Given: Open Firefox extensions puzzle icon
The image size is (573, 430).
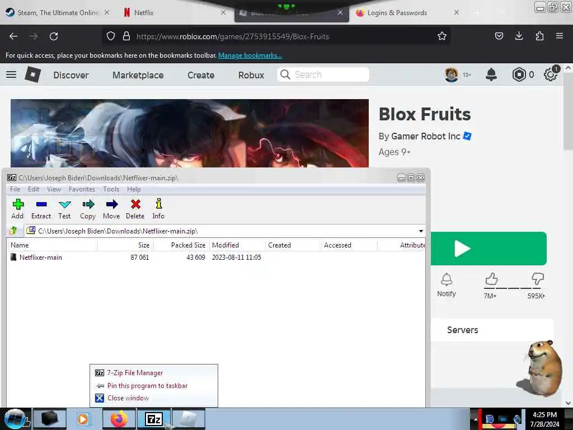Looking at the screenshot, I should pyautogui.click(x=539, y=36).
